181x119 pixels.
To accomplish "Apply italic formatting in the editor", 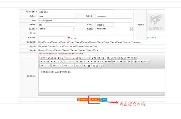I will point(45,62).
